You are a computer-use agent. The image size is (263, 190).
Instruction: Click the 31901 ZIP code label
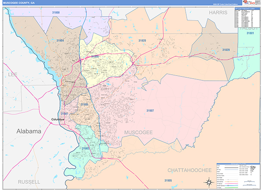64,114
